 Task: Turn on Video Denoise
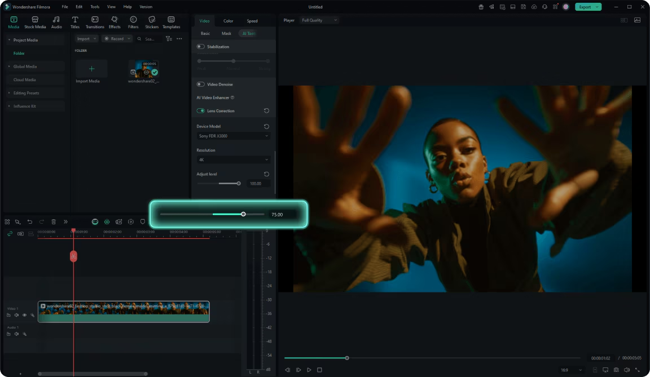pyautogui.click(x=201, y=85)
